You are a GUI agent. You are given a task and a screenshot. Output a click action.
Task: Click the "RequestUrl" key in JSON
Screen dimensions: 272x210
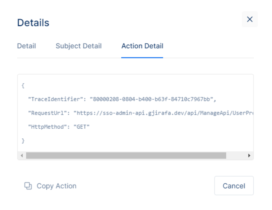coord(47,113)
